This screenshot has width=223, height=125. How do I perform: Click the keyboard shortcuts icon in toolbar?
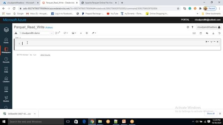click(194, 33)
